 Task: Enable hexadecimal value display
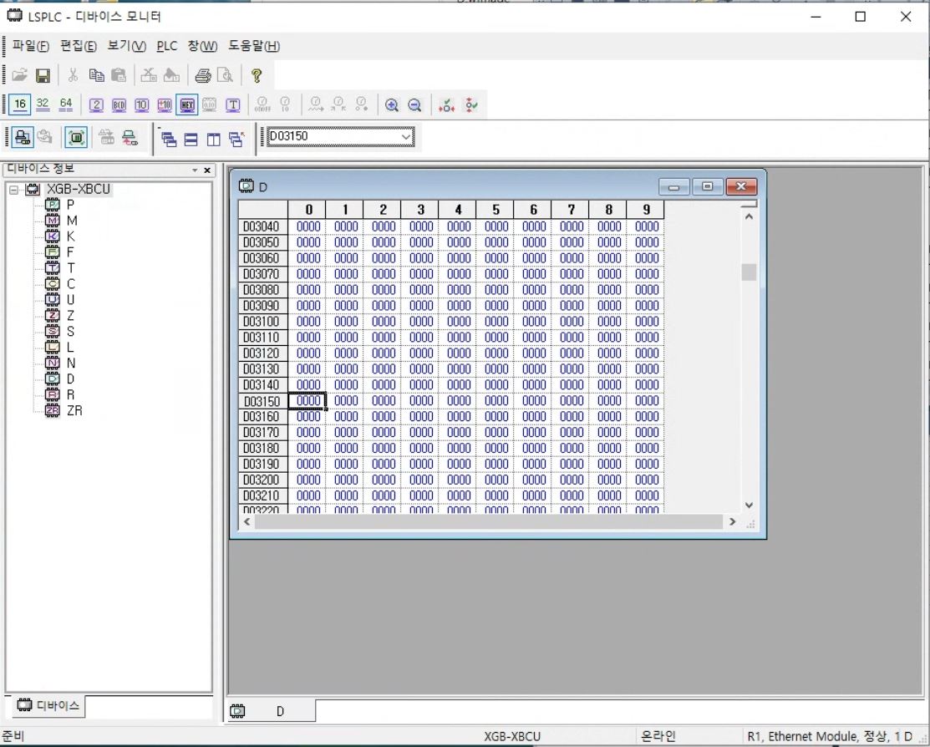tap(187, 105)
